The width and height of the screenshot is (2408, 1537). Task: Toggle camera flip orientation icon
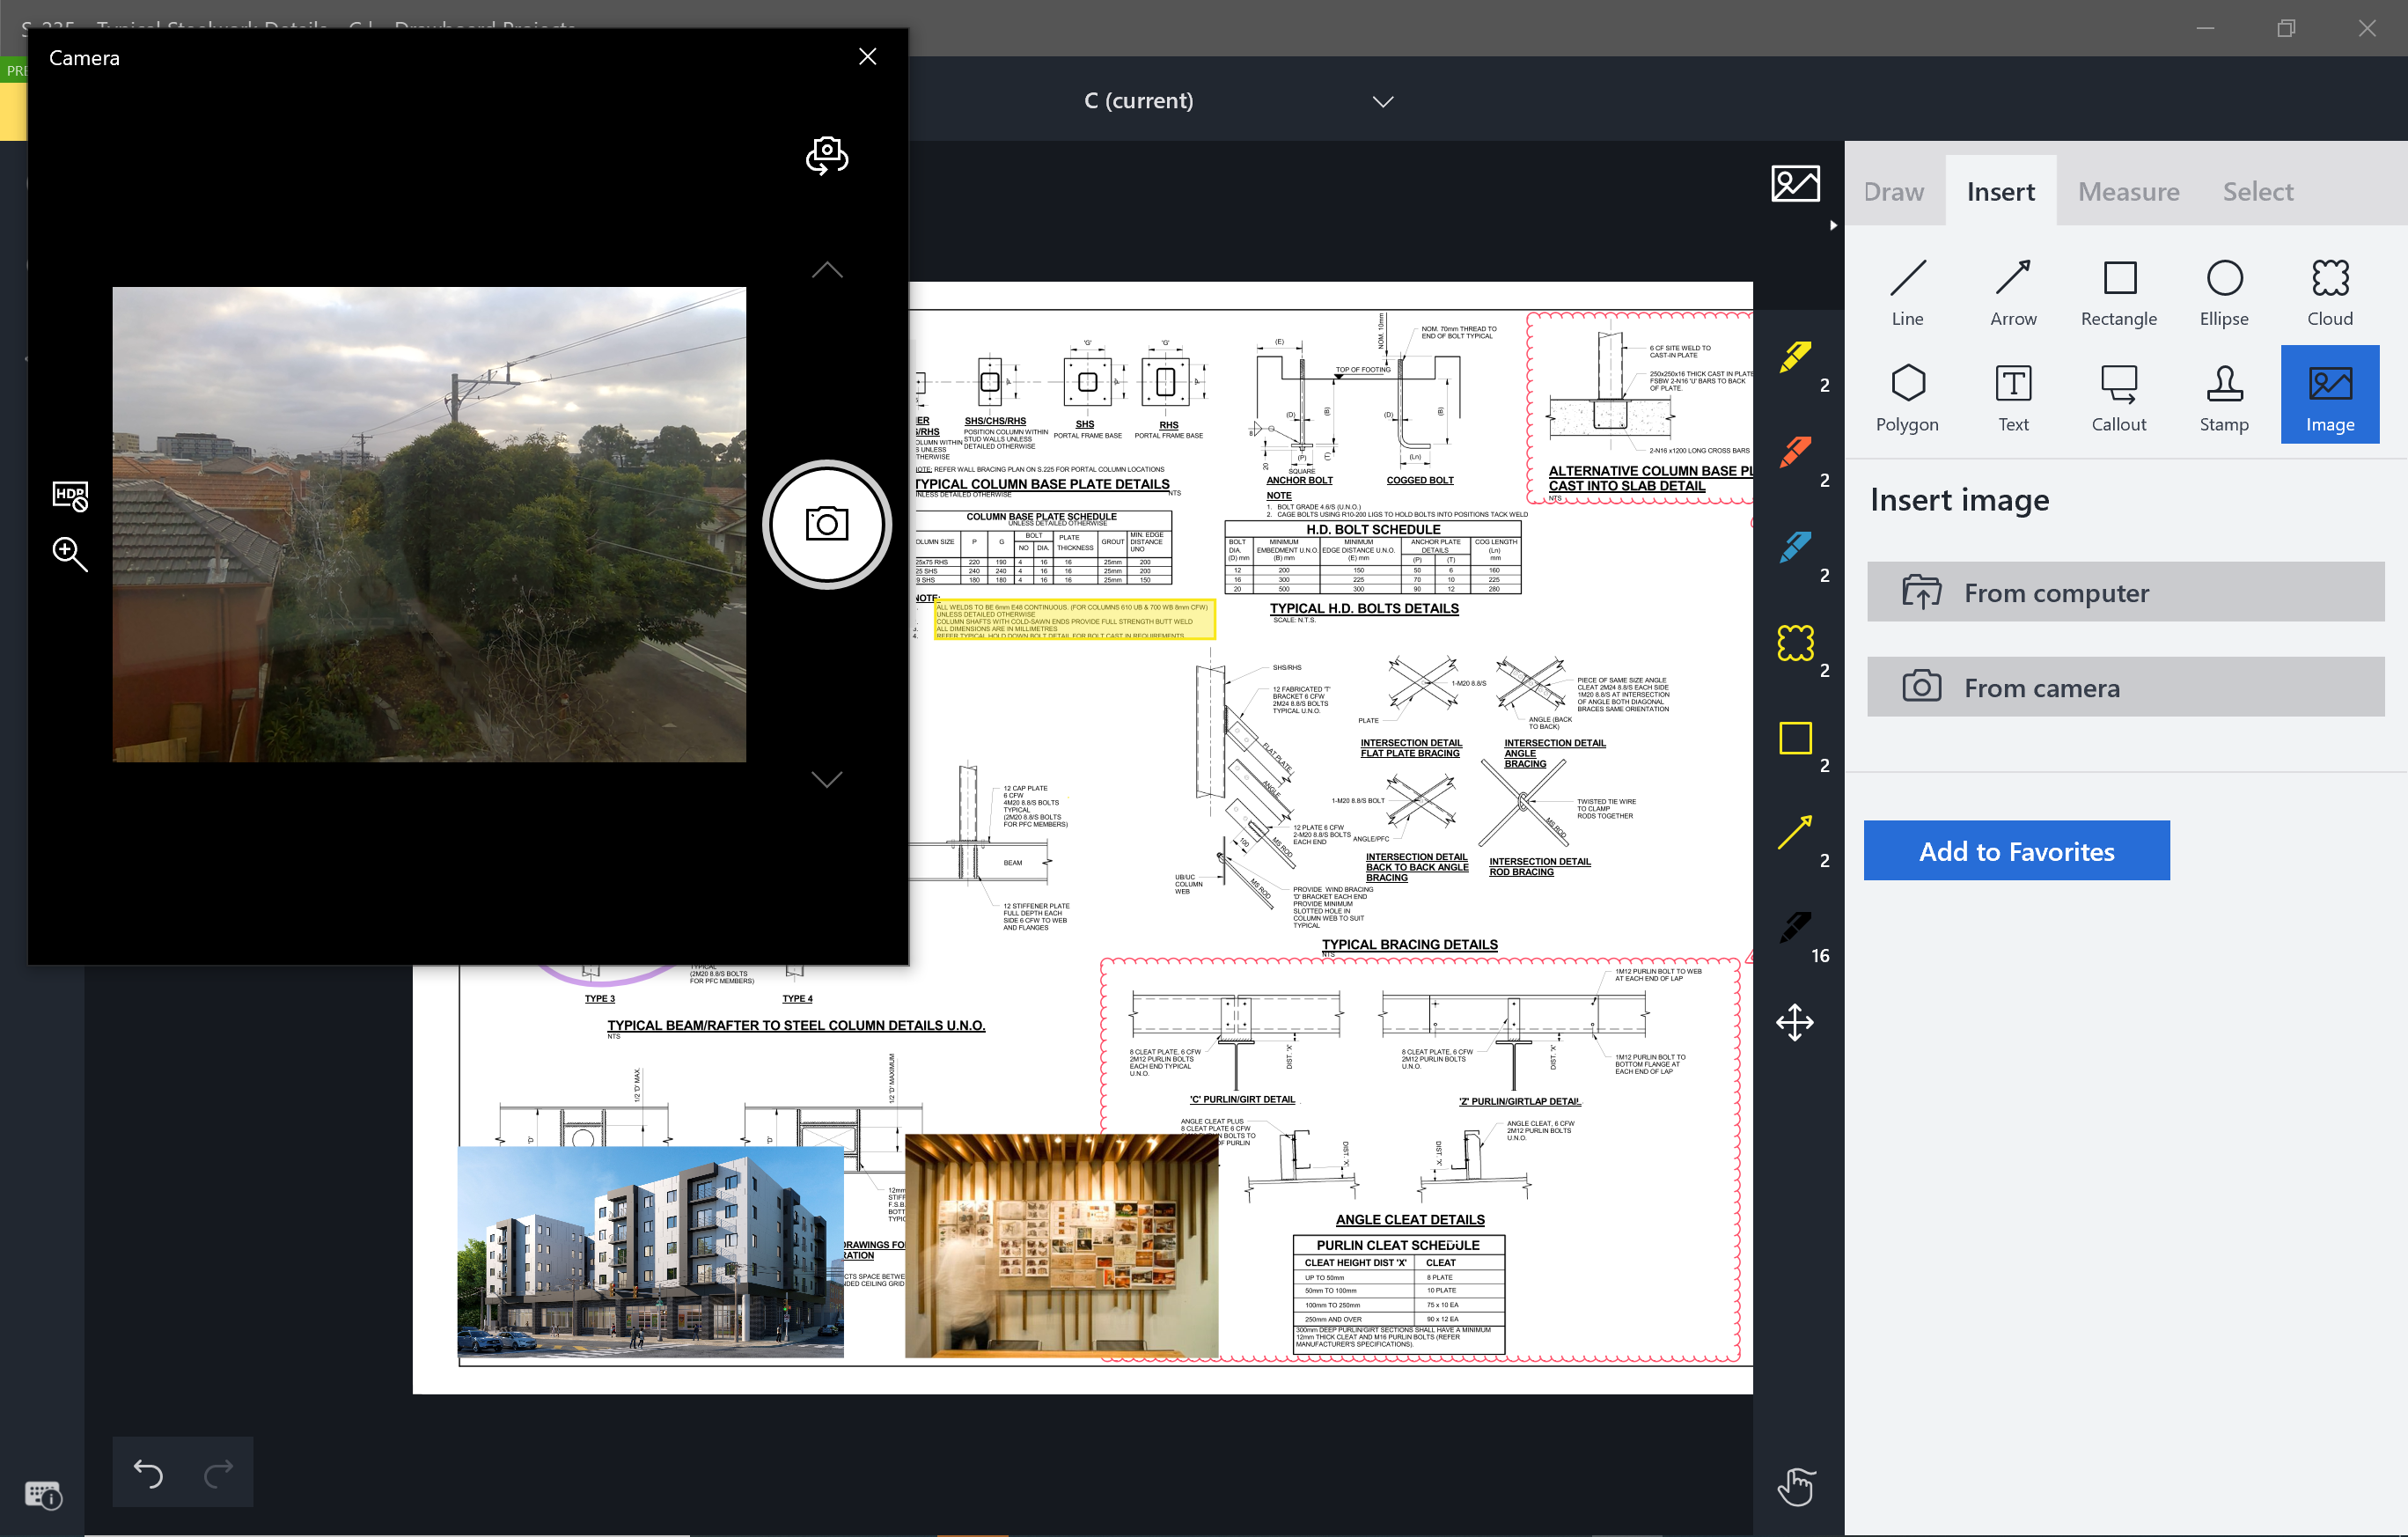coord(826,156)
